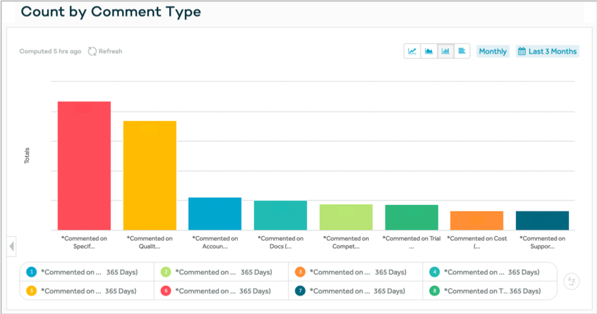
Task: Click legend series 5 yellow swatch
Action: 31,290
